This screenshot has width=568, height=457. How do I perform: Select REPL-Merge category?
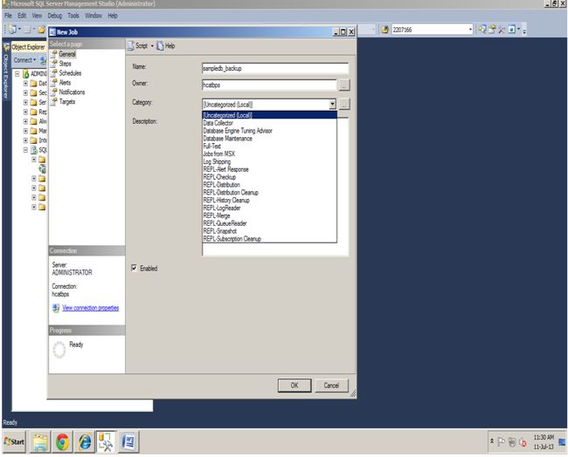(269, 215)
